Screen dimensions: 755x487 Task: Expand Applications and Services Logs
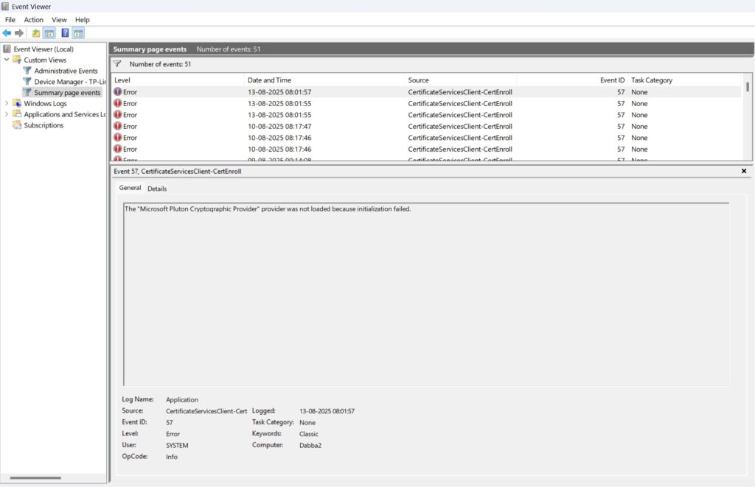coord(7,114)
